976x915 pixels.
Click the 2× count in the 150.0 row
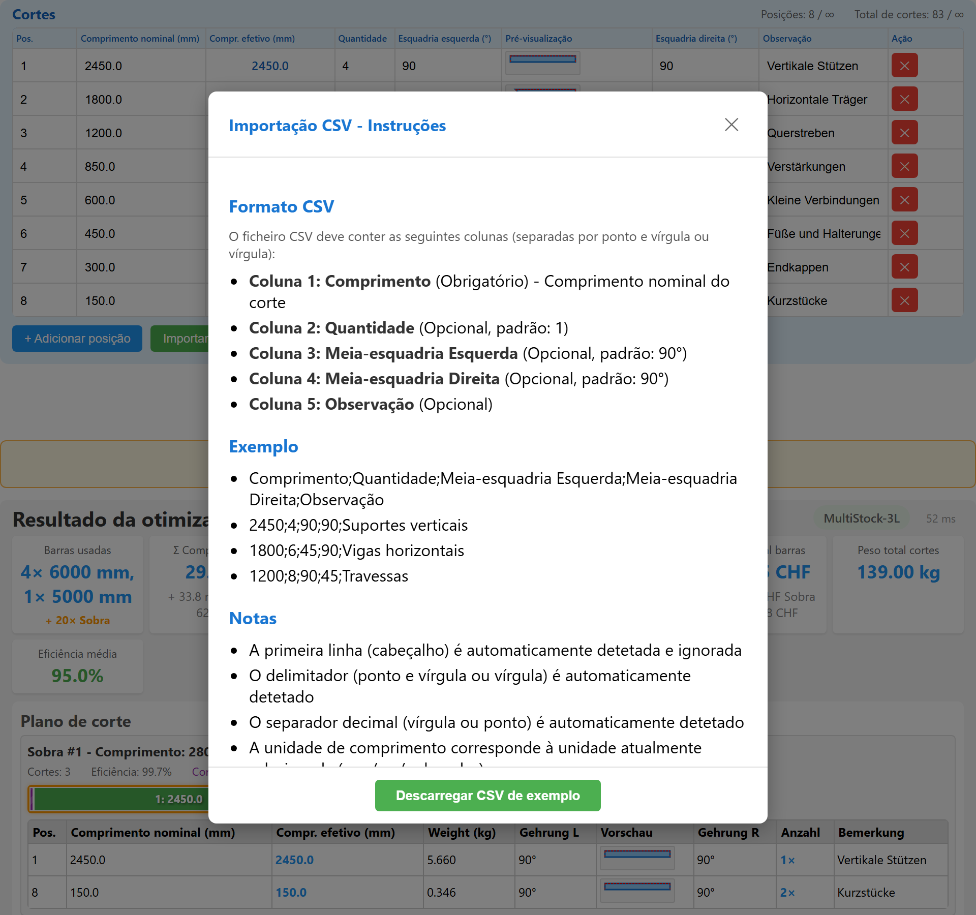787,893
